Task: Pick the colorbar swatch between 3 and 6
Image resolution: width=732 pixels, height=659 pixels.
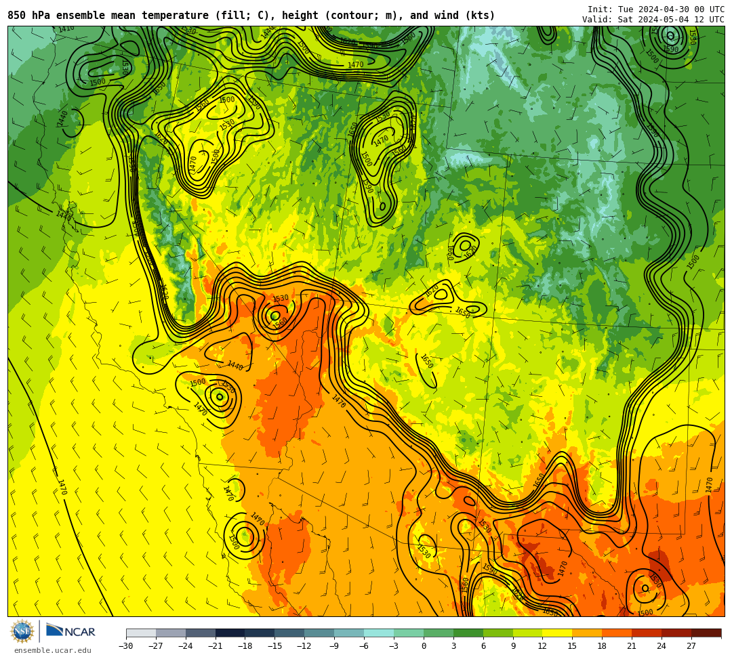Action: [468, 633]
